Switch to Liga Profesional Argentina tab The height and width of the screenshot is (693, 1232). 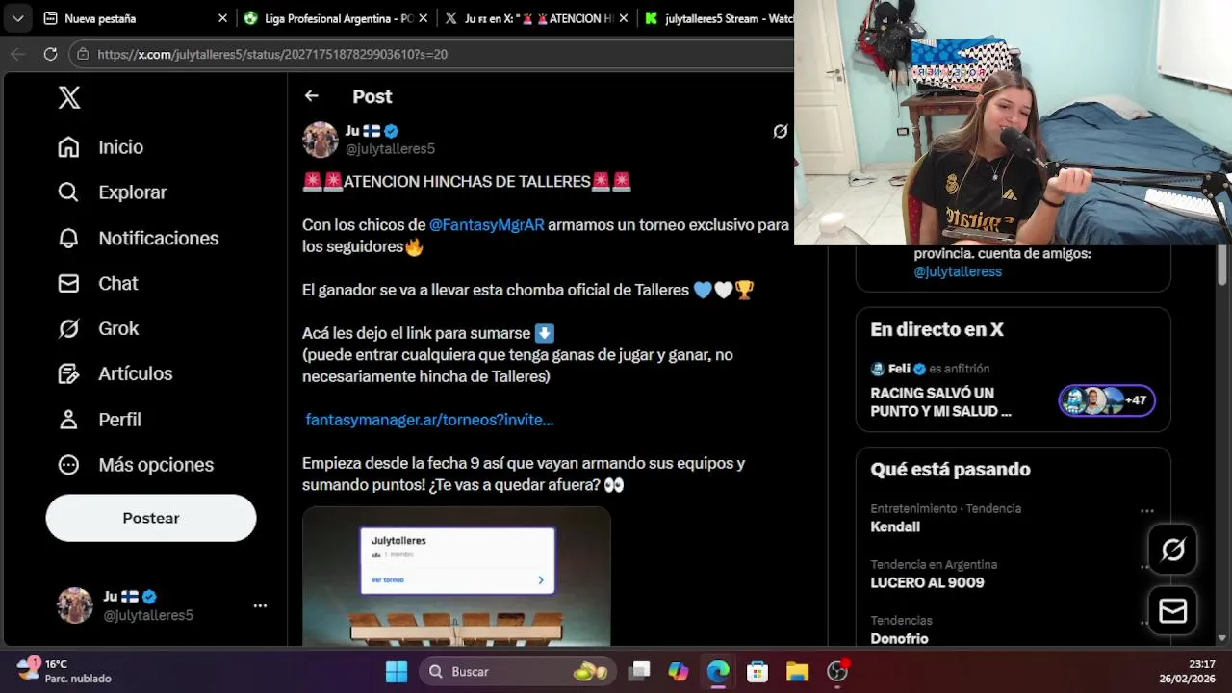tap(336, 18)
